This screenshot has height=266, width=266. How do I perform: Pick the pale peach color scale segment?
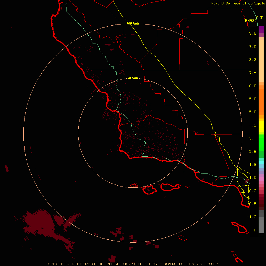click(x=261, y=61)
